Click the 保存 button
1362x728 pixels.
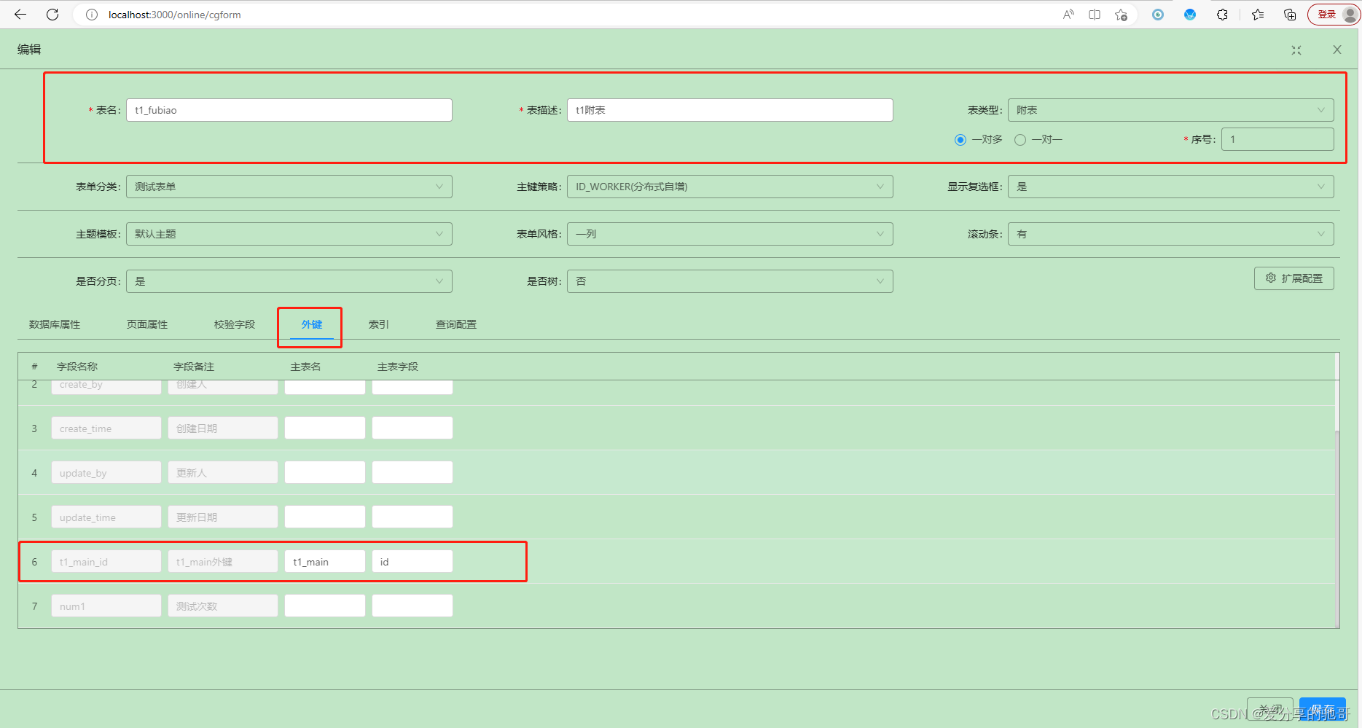pos(1323,709)
